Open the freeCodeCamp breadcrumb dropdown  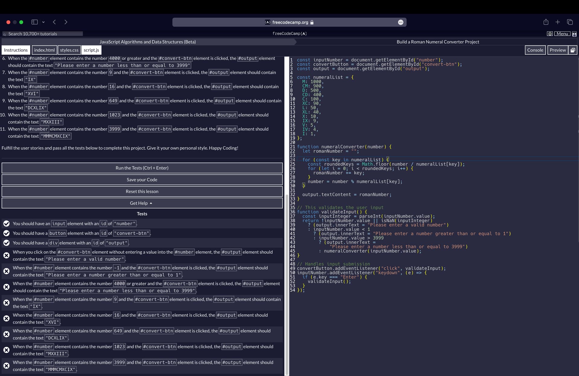289,33
